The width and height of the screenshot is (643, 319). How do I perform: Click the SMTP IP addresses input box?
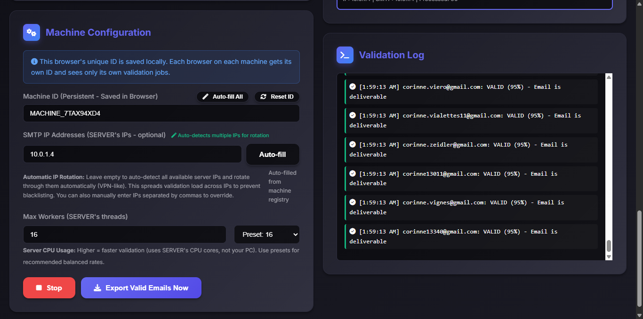pos(132,154)
